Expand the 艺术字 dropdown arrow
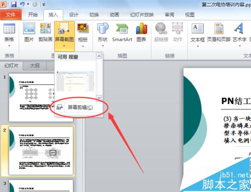Screen dimensions: 251x192 tap(239, 46)
